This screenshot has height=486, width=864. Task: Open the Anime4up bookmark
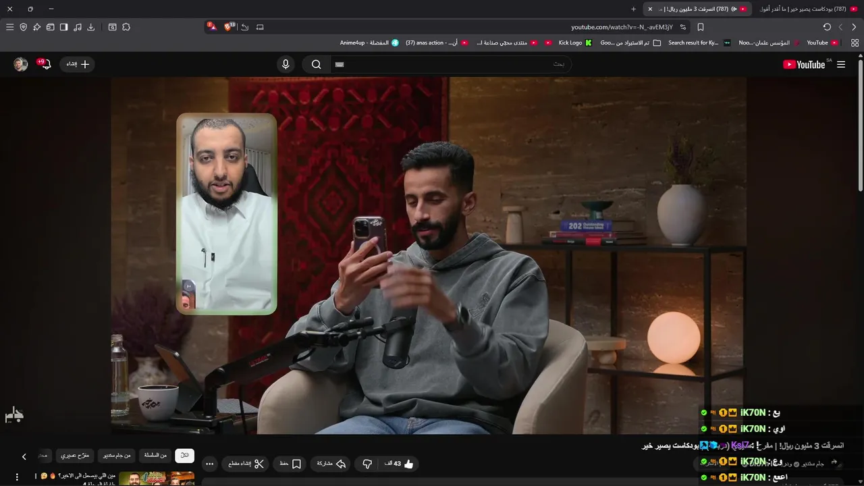(x=369, y=43)
